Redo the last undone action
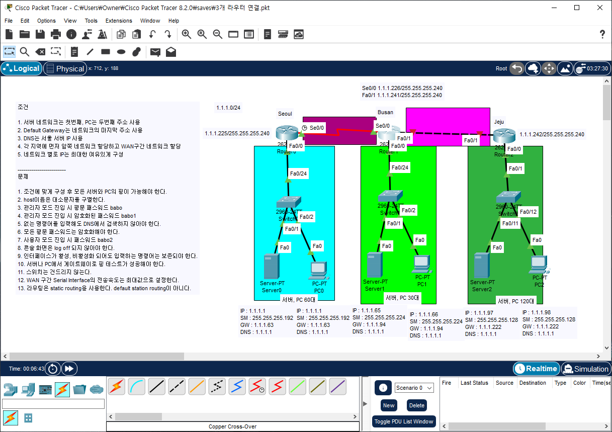 tap(168, 34)
